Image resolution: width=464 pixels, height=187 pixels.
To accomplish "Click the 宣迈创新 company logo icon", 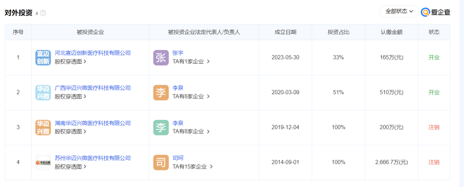I will (43, 57).
